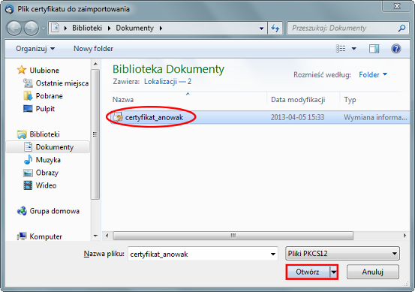Close the Plik certyfikatu do zaimportowania dialog

click(397, 6)
